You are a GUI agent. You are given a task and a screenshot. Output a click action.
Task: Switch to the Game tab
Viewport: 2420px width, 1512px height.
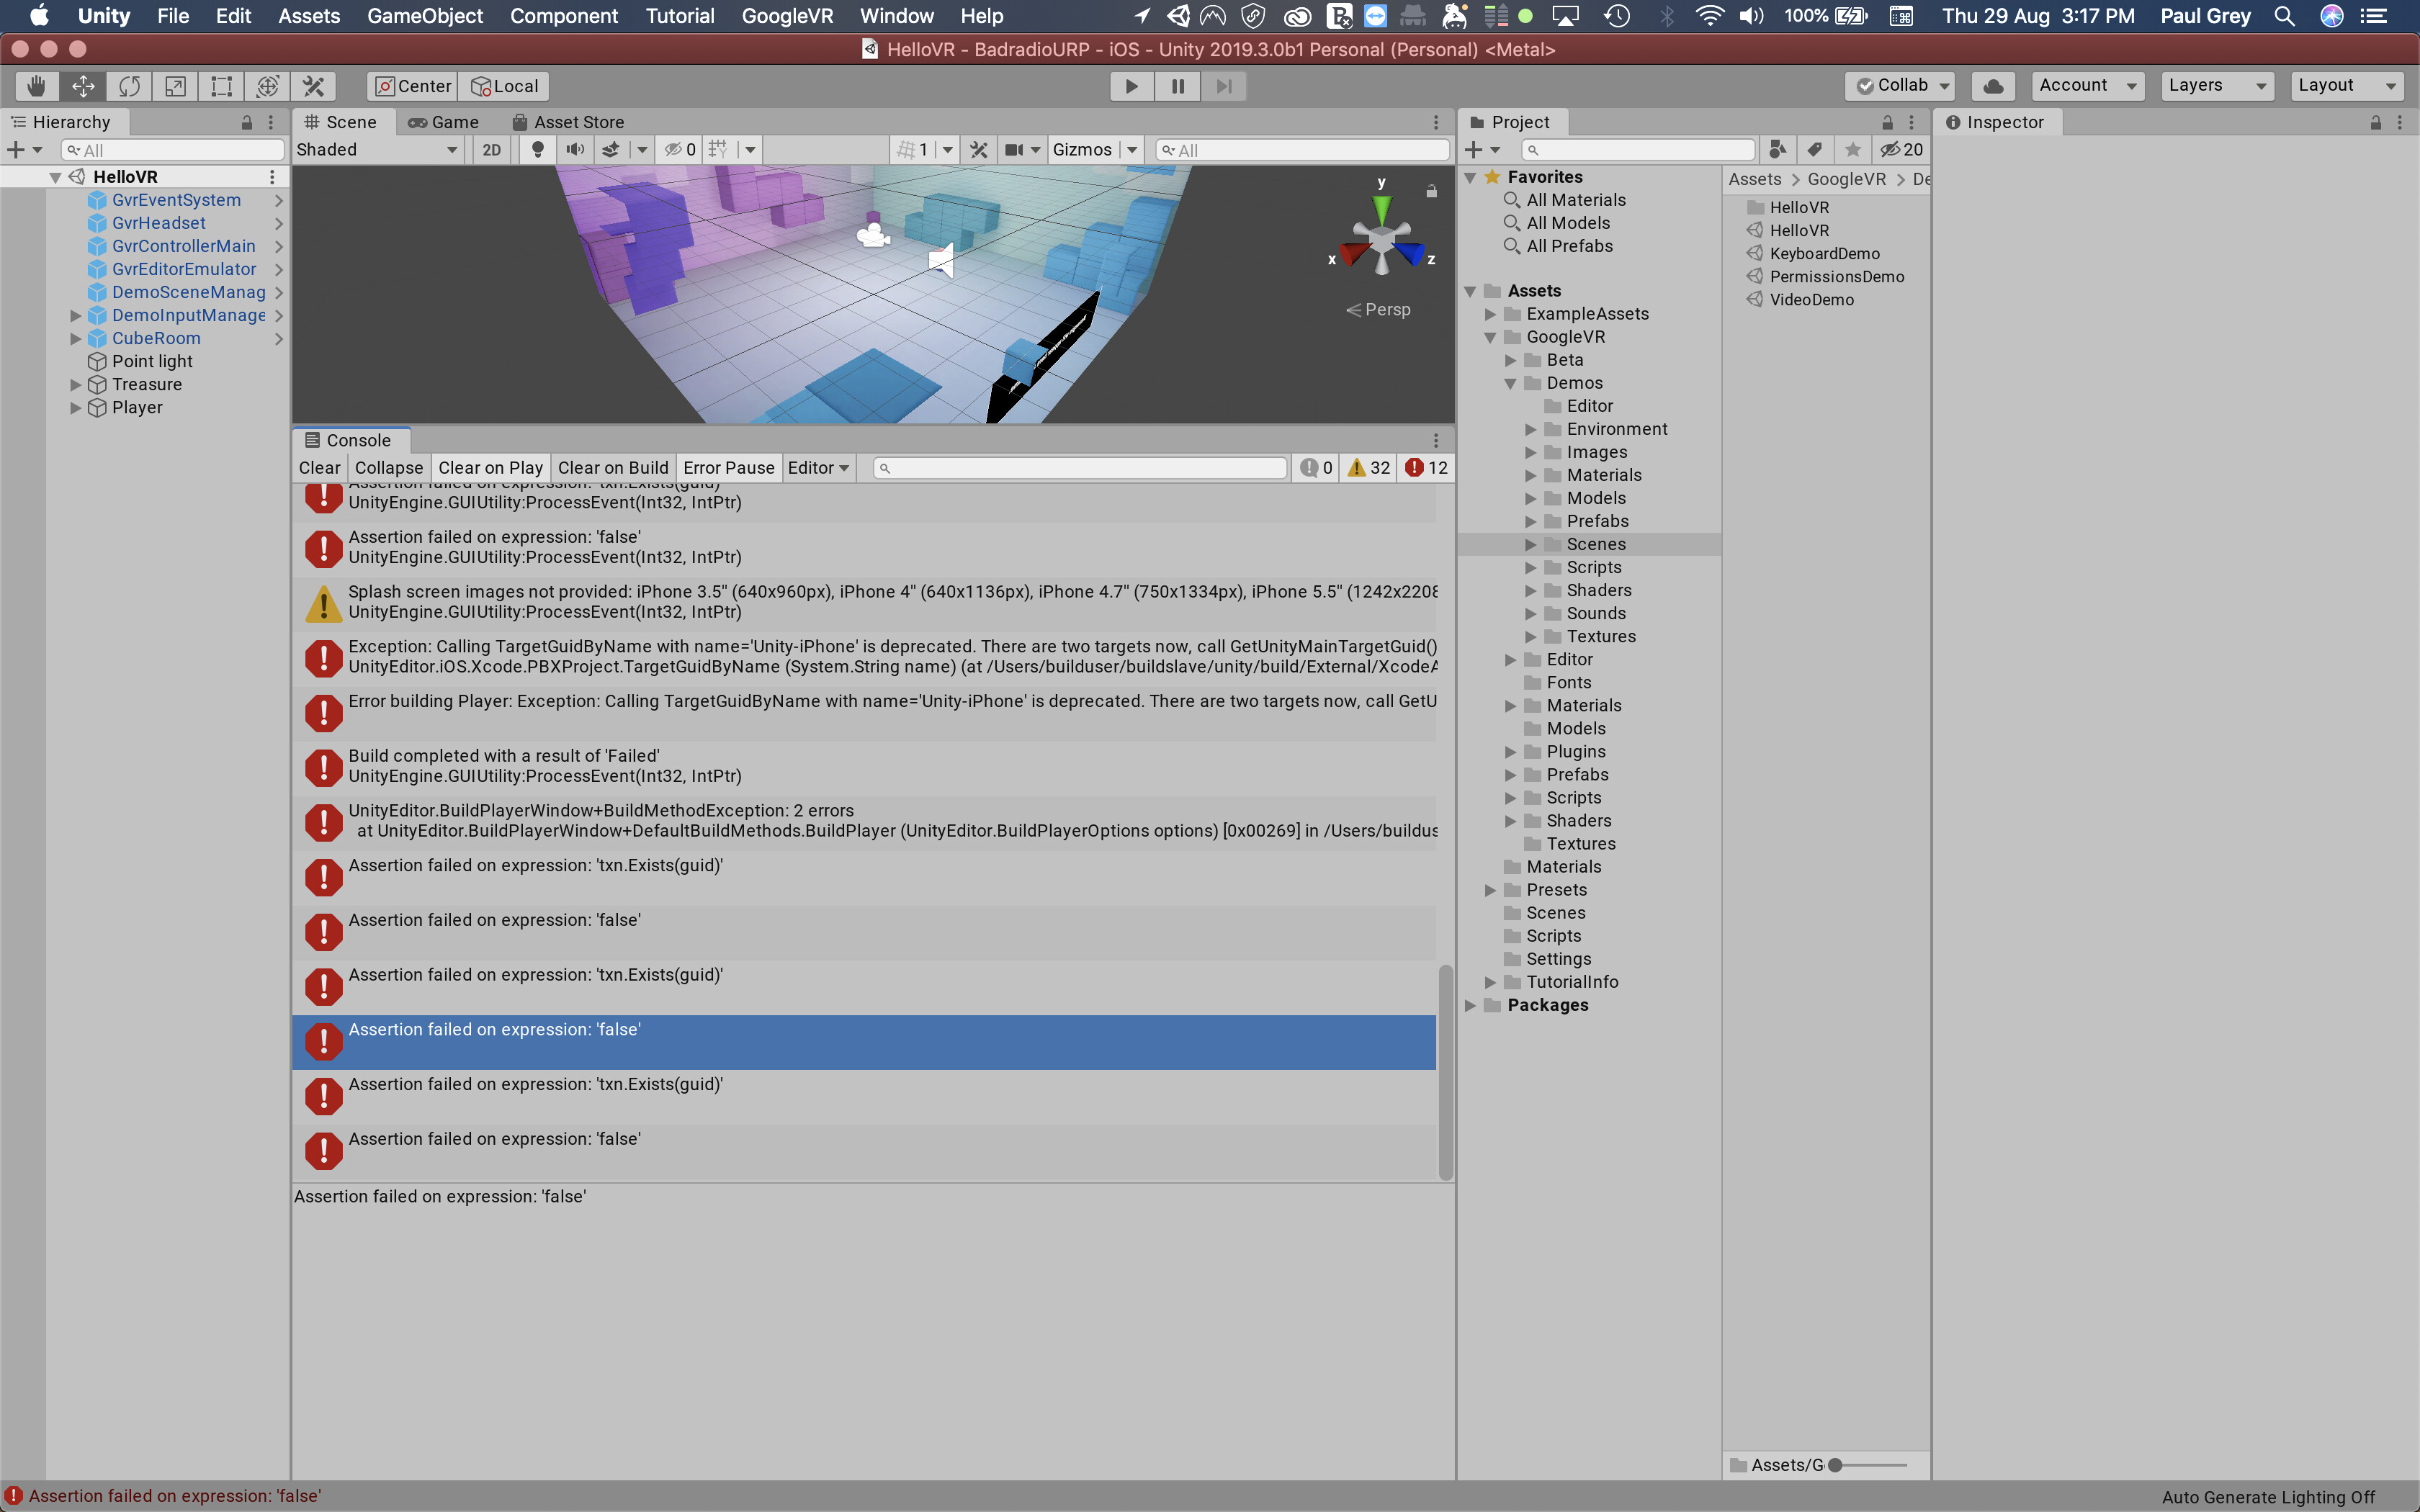click(x=444, y=122)
